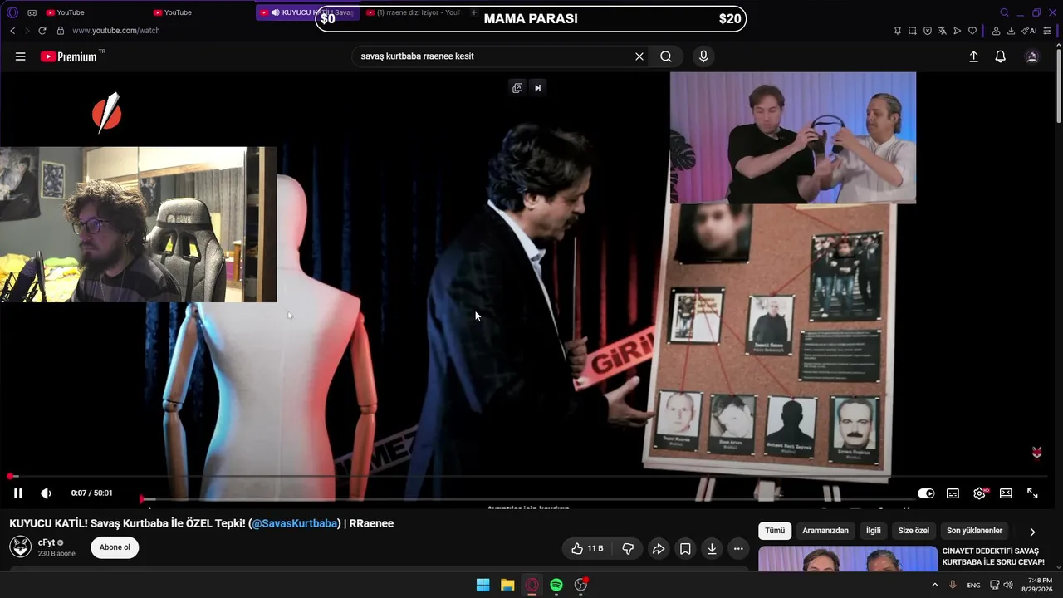Mute the video player volume
Screen dimensions: 1063x598
[46, 493]
